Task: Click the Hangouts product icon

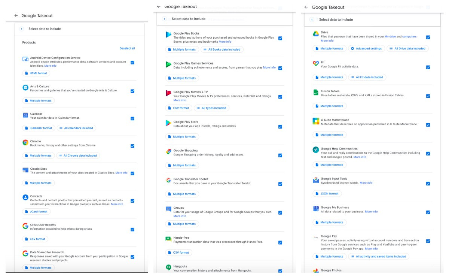Action: tap(169, 267)
